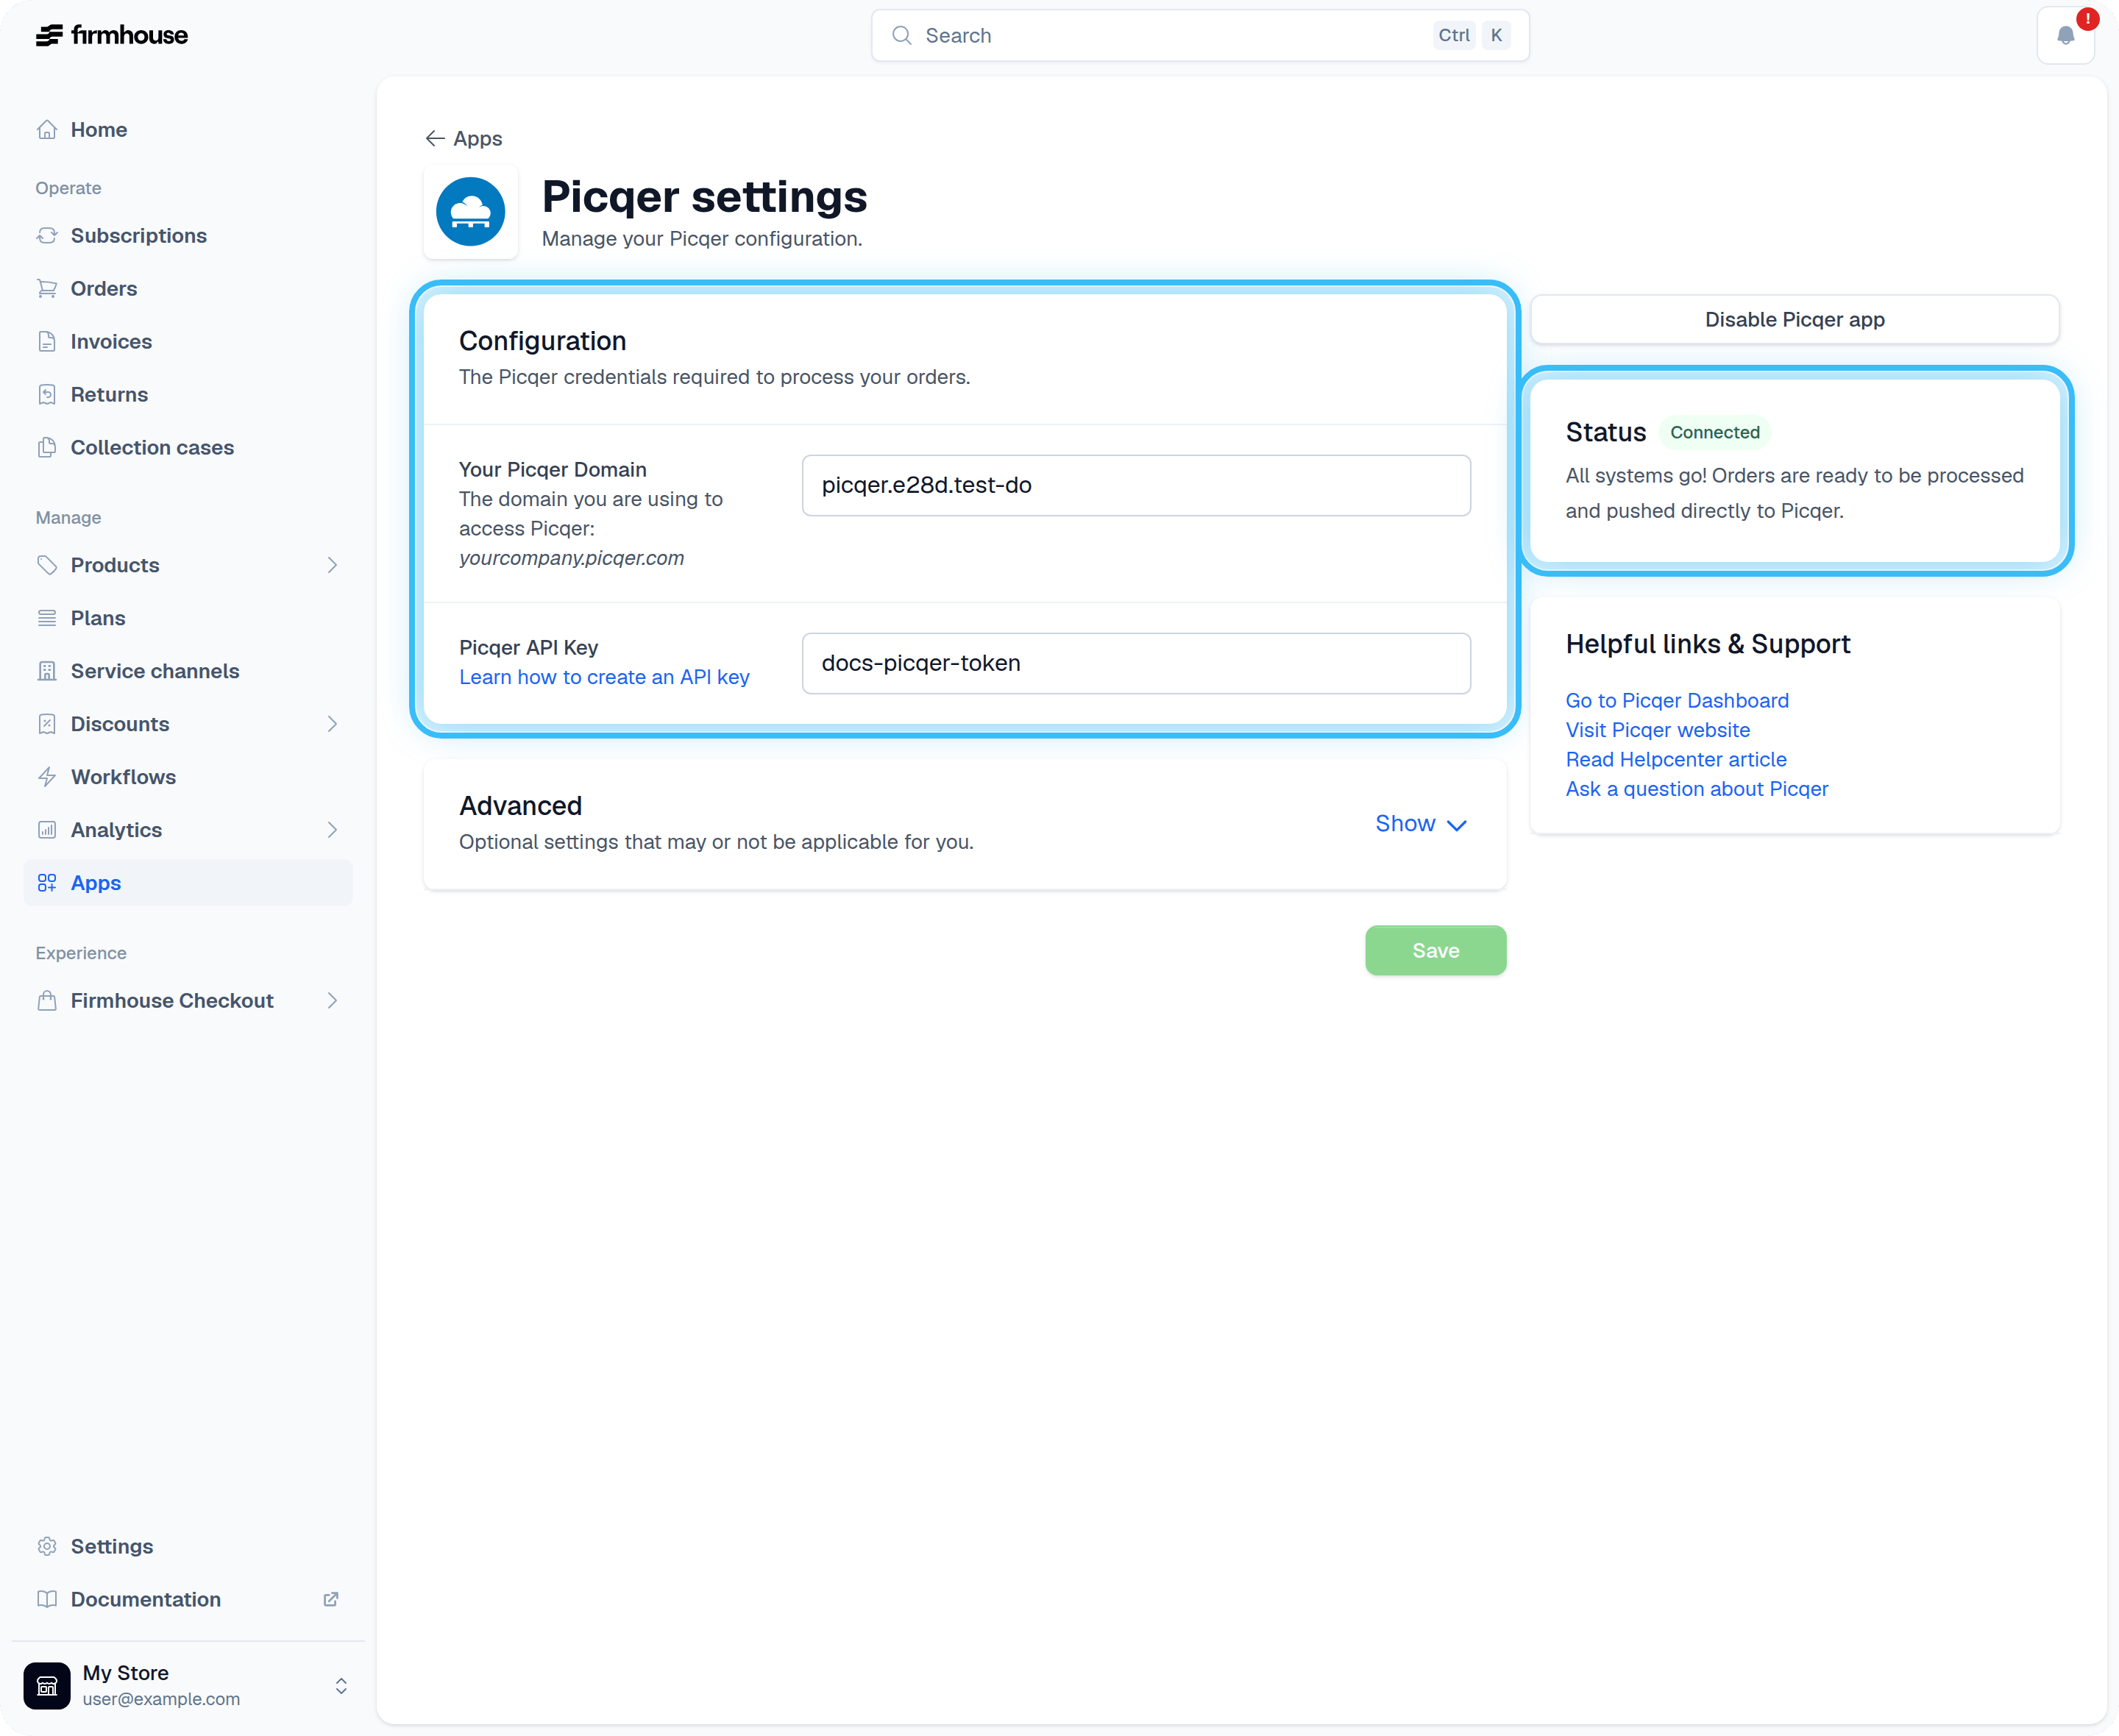Click the Invoices document icon
Image resolution: width=2119 pixels, height=1736 pixels.
point(47,342)
